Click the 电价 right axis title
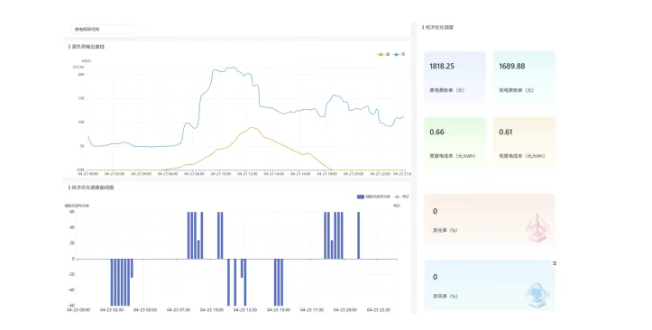This screenshot has width=652, height=330. click(396, 206)
